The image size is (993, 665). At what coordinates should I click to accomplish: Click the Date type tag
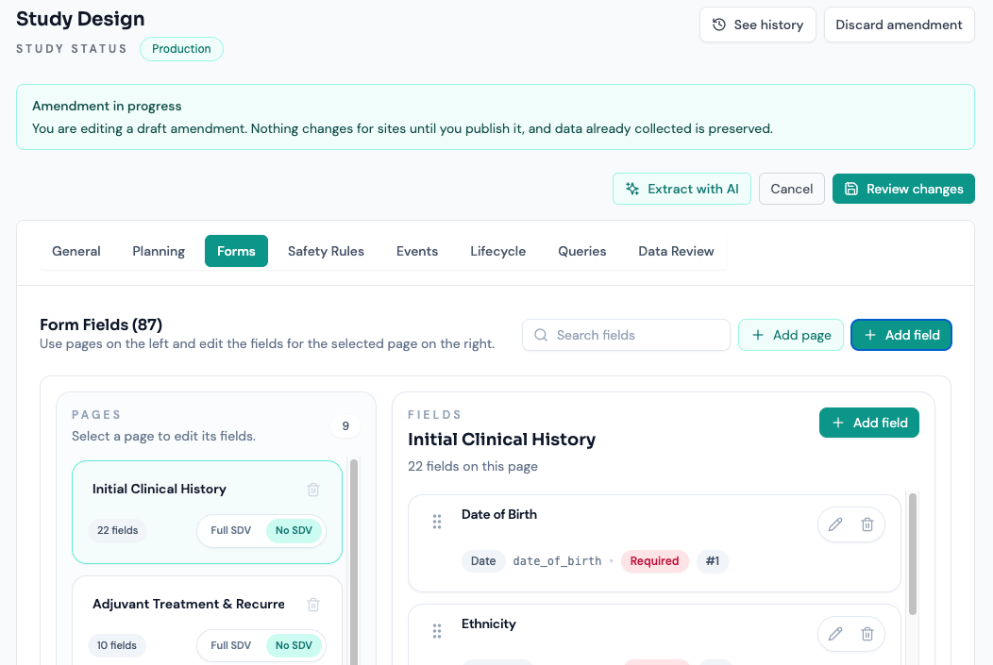tap(483, 561)
